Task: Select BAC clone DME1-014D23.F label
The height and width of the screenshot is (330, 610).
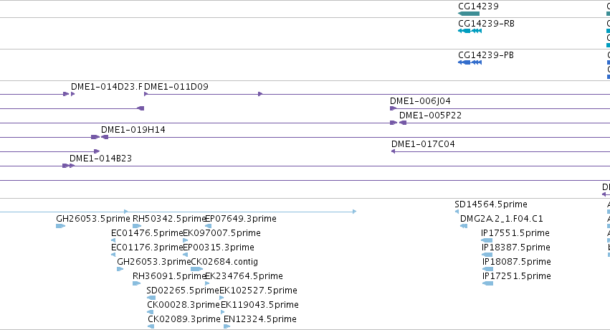Action: coord(107,87)
